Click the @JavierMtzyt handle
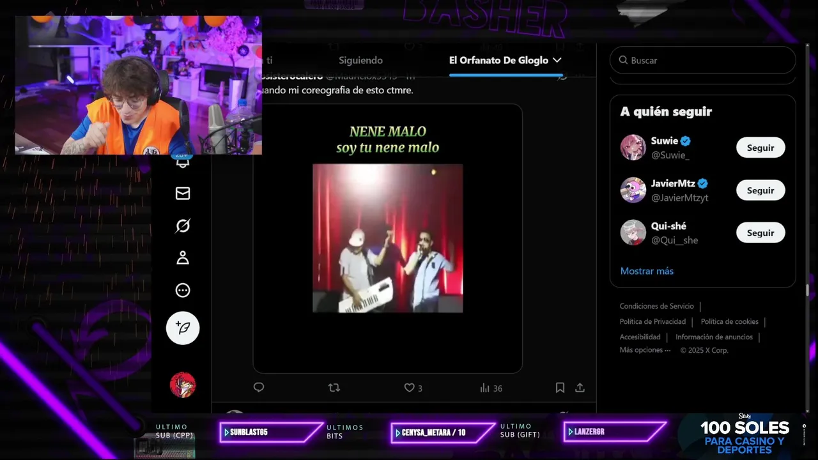This screenshot has width=818, height=460. [679, 198]
